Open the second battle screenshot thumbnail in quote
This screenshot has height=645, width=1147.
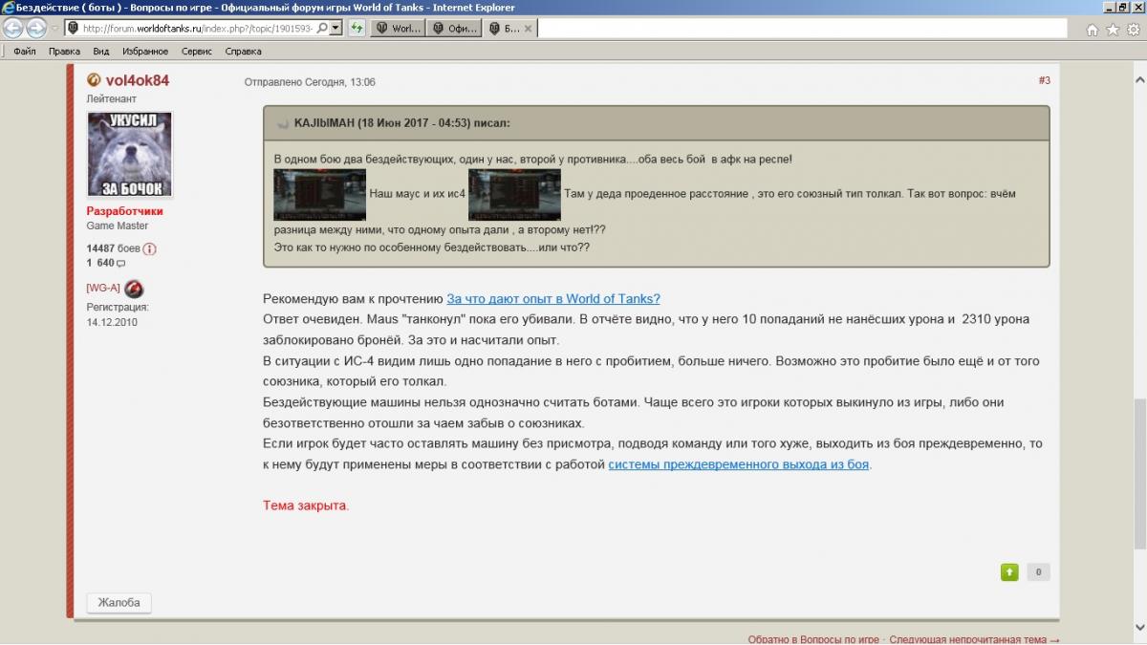[x=514, y=194]
